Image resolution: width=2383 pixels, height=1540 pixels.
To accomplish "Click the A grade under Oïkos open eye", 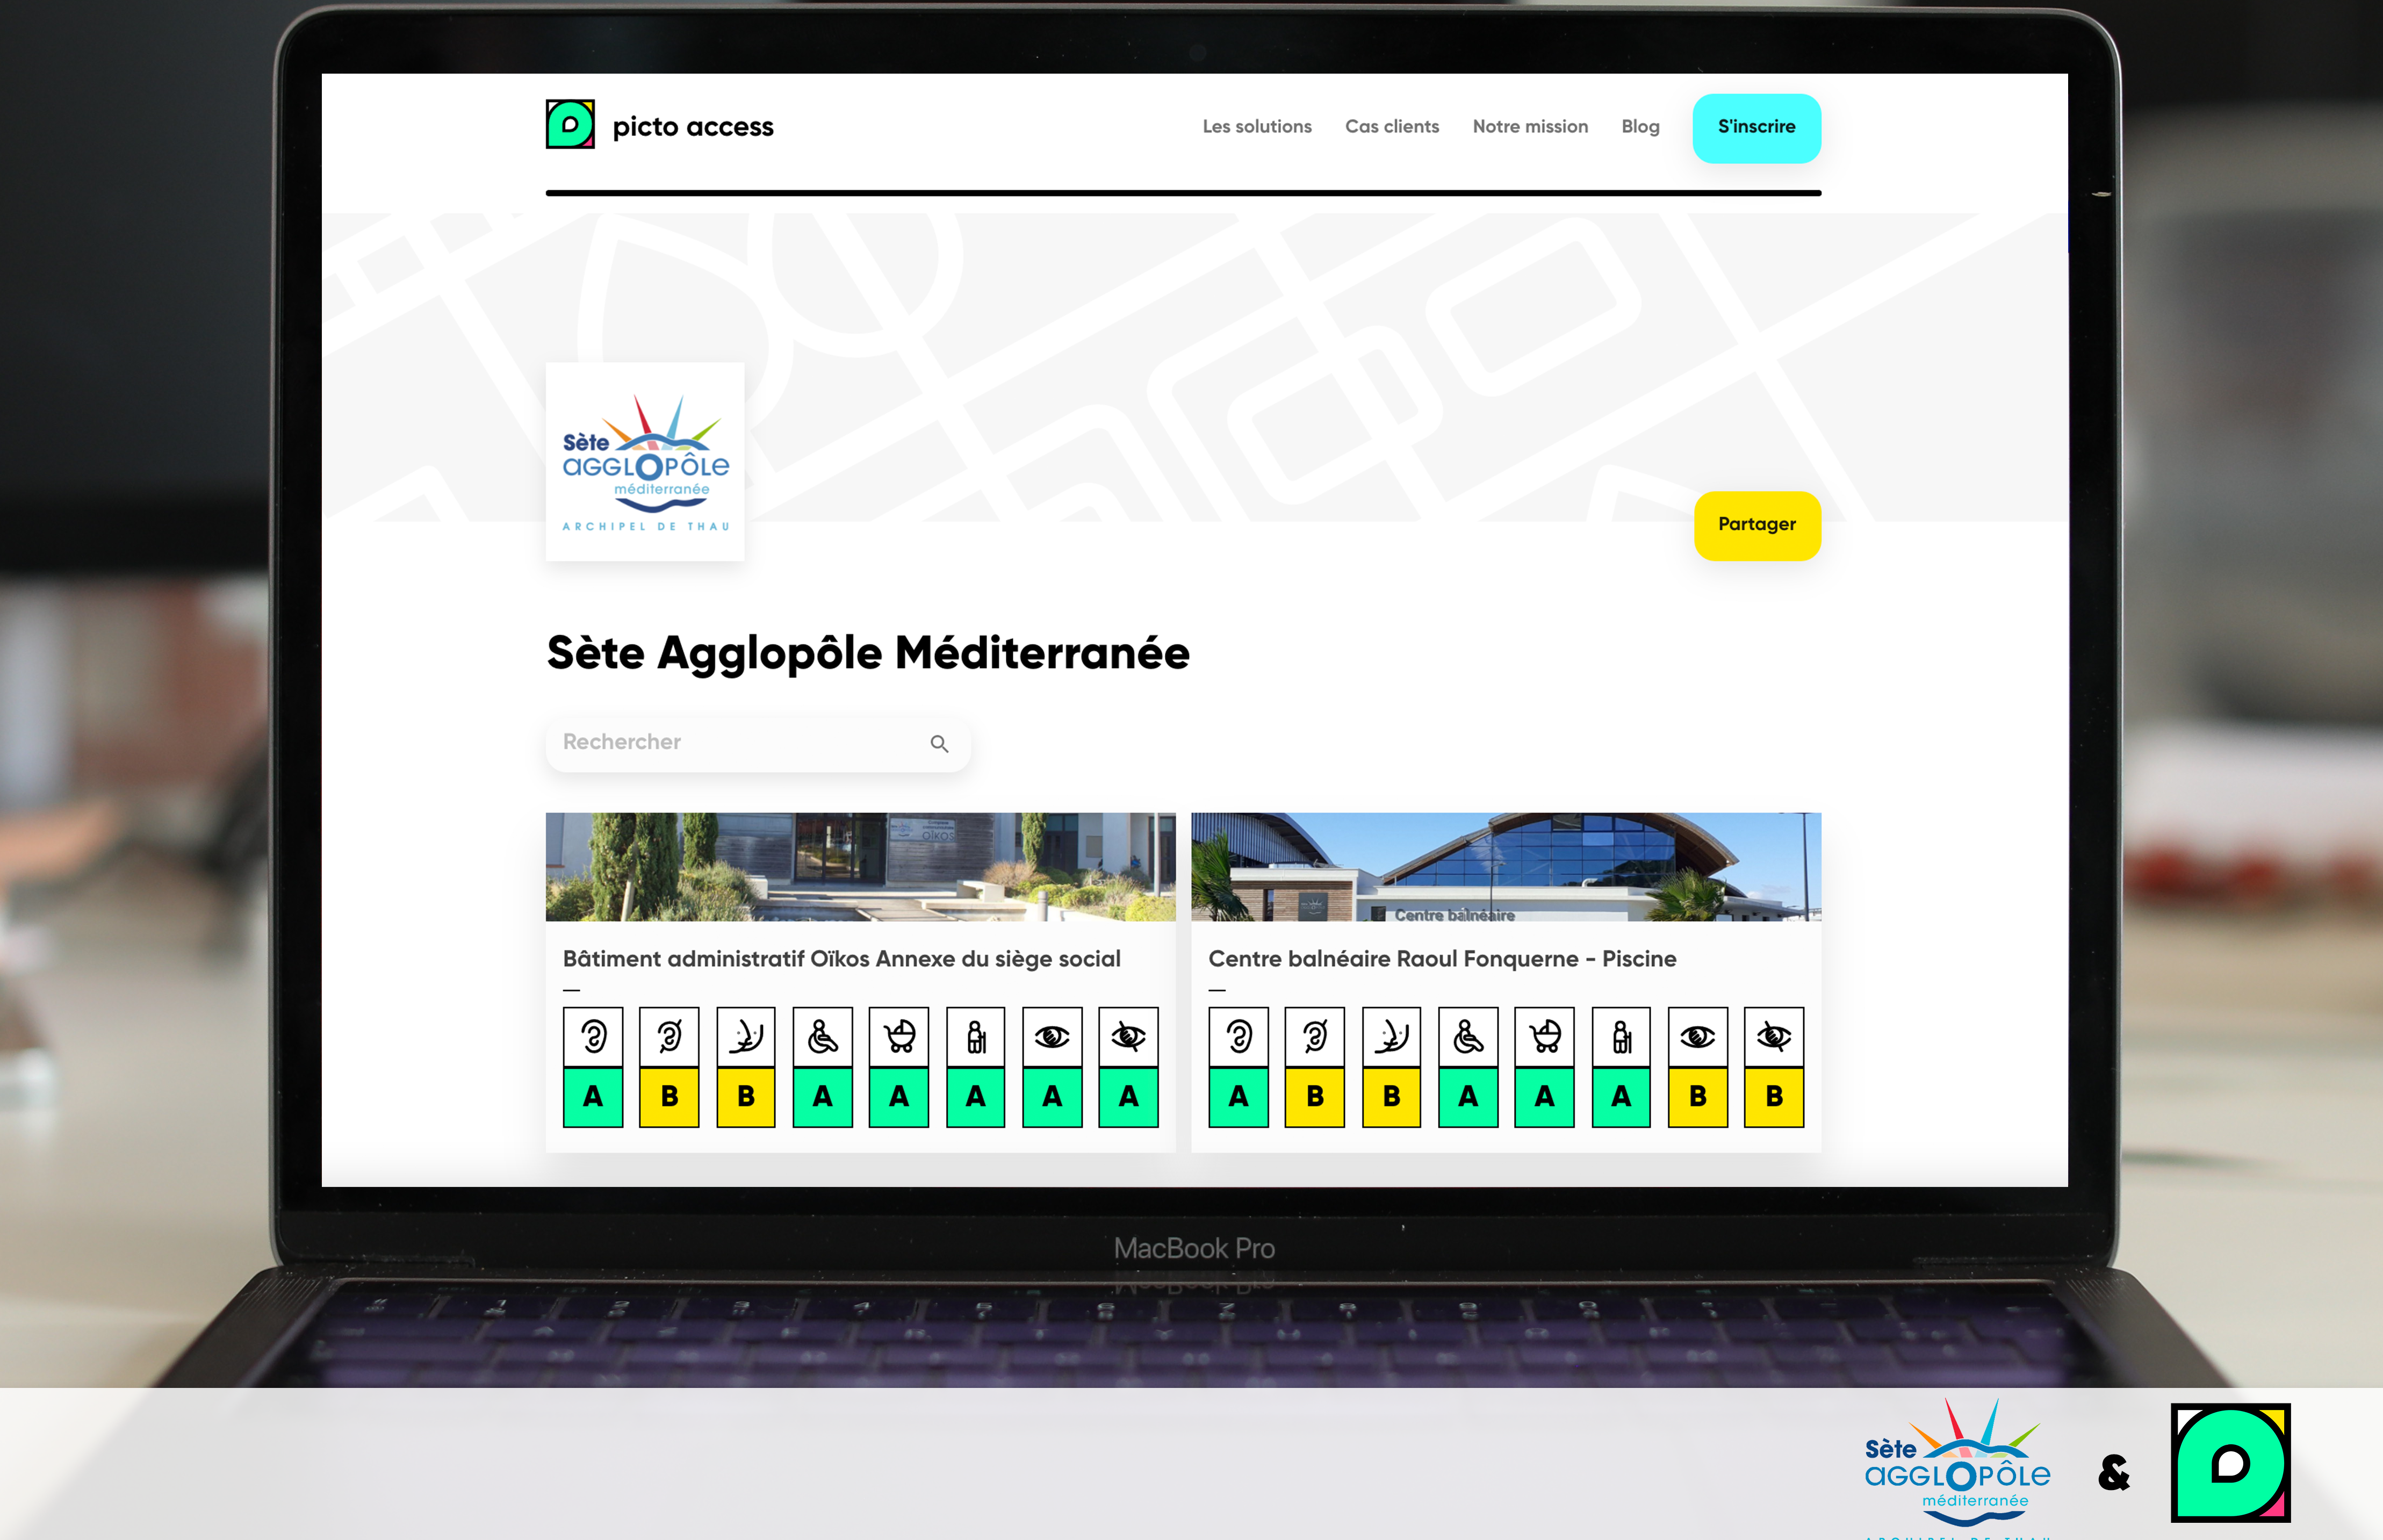I will click(1052, 1097).
